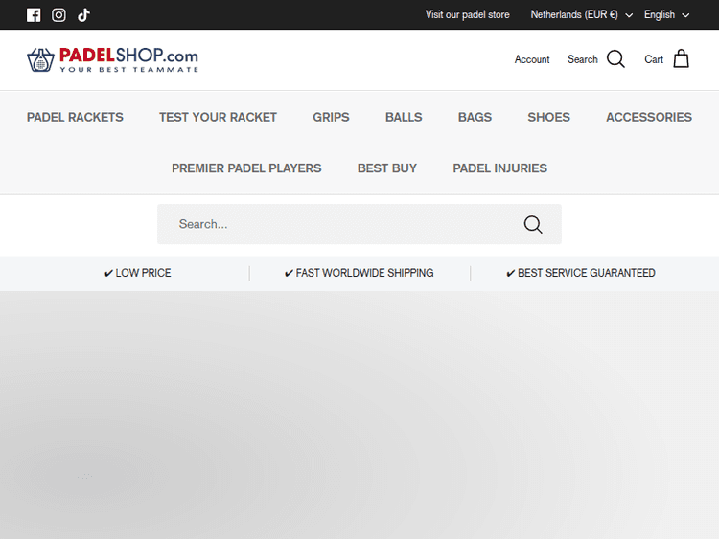Expand the English language dropdown

coord(666,15)
